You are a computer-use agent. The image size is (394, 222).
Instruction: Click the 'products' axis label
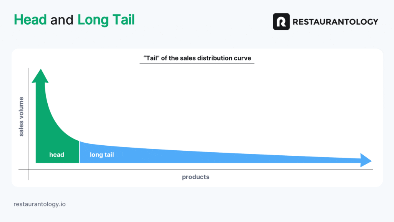coord(195,177)
